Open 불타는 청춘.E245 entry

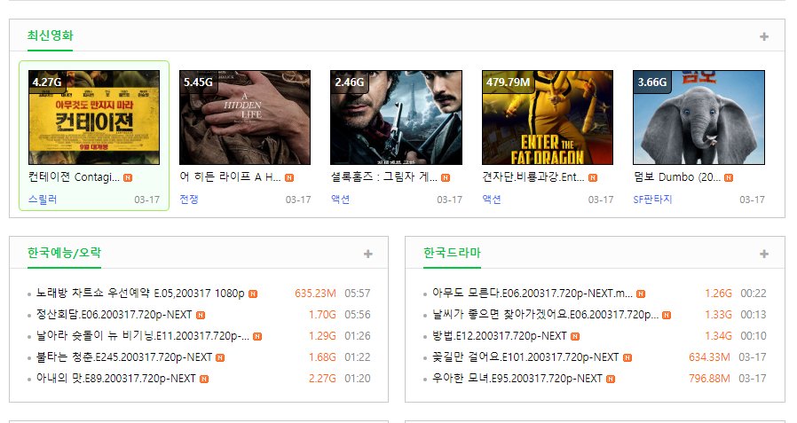click(124, 357)
